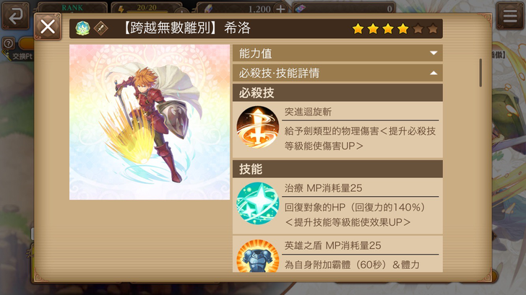Tap the character artwork of 希洛

tap(150, 122)
